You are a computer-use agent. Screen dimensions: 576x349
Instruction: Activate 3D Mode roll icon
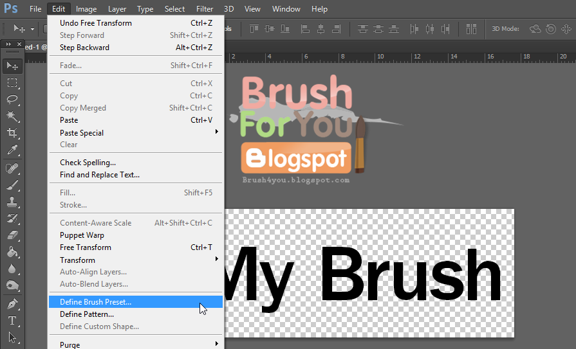coord(551,29)
